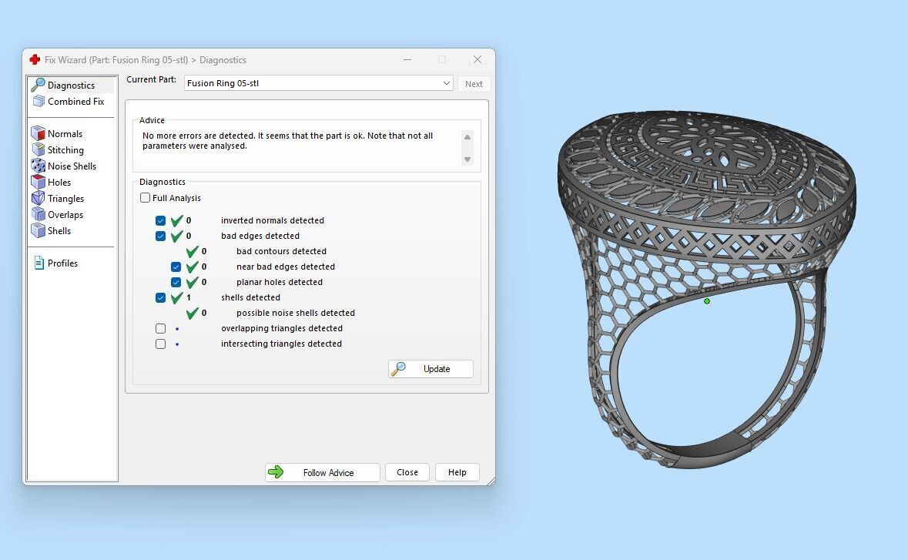Select Diagnostics in the sidebar

tap(71, 86)
